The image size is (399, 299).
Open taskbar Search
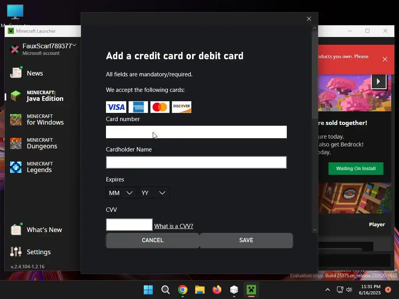[165, 290]
